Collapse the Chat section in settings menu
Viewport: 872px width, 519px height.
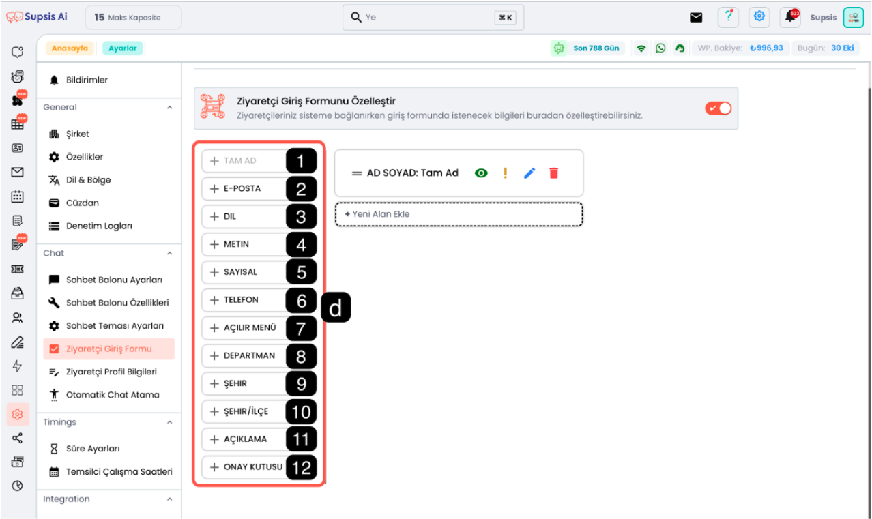(170, 253)
